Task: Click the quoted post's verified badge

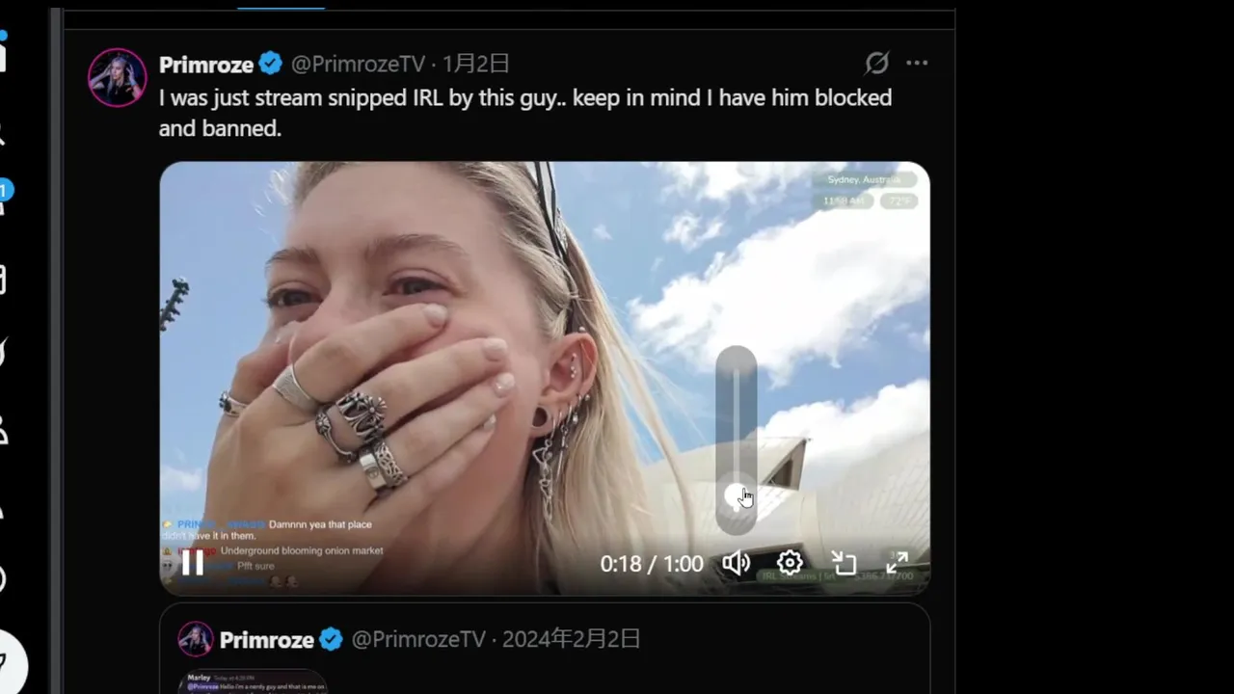Action: click(331, 640)
